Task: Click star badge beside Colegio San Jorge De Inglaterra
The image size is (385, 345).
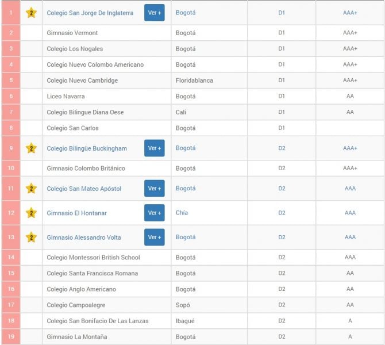Action: (31, 13)
